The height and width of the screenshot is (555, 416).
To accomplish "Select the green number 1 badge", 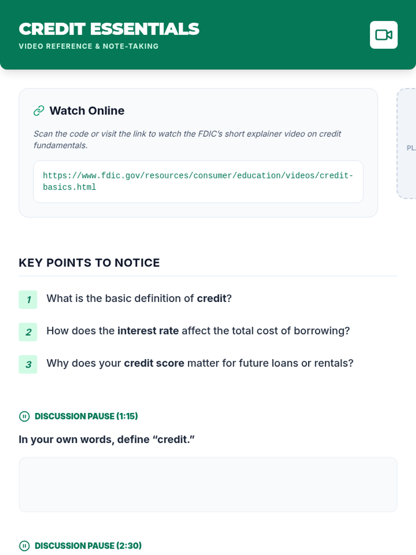I will [x=28, y=300].
